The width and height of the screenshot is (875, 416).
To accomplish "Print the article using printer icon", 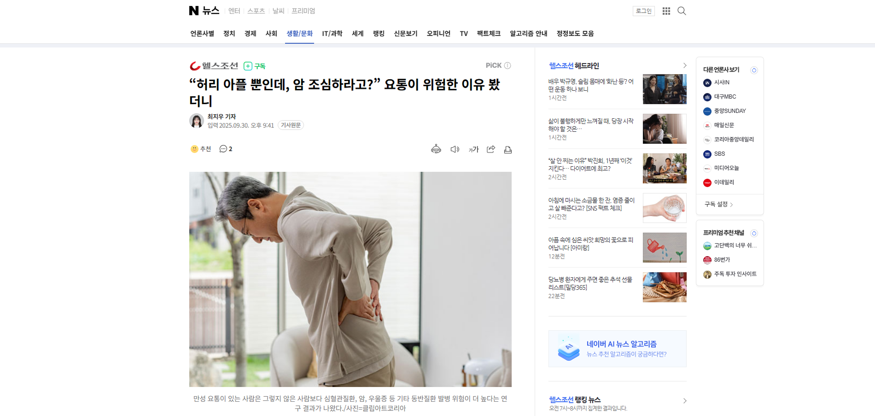I will click(508, 149).
